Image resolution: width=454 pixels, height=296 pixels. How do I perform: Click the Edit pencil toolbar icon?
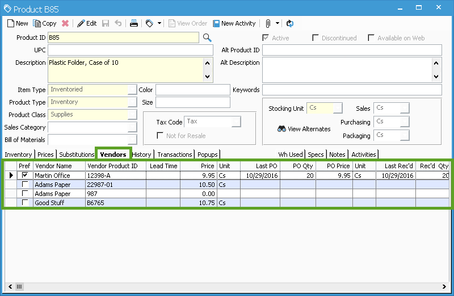pos(81,23)
